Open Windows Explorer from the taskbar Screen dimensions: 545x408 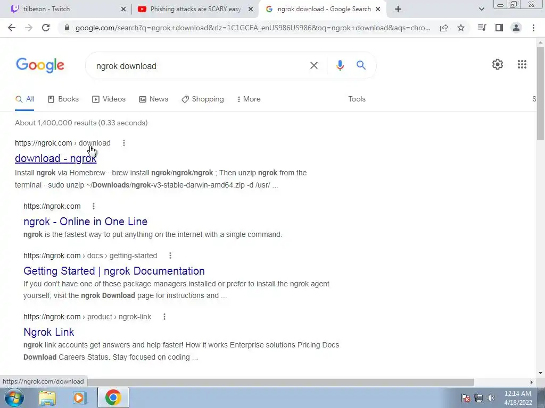(x=47, y=397)
